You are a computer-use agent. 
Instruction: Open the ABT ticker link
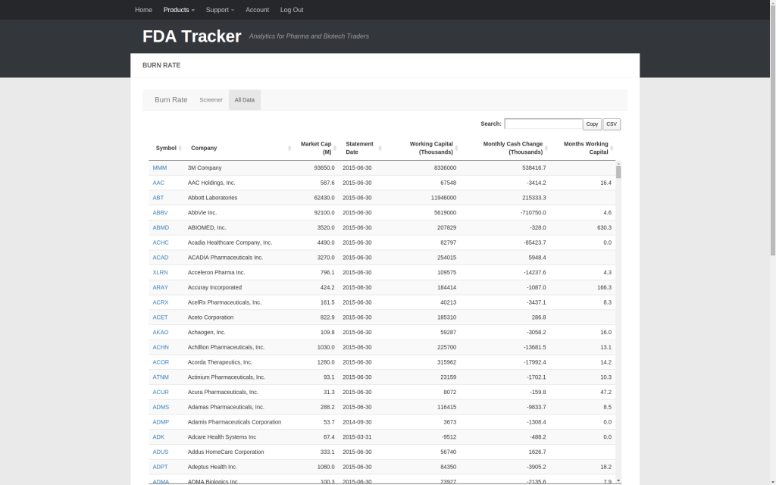point(158,198)
